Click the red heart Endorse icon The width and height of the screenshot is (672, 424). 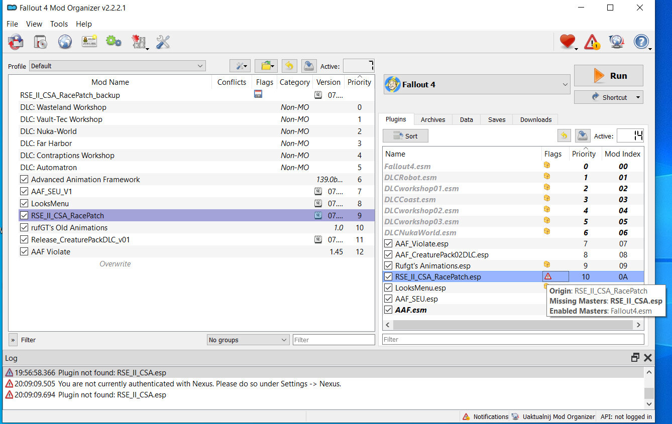(568, 42)
